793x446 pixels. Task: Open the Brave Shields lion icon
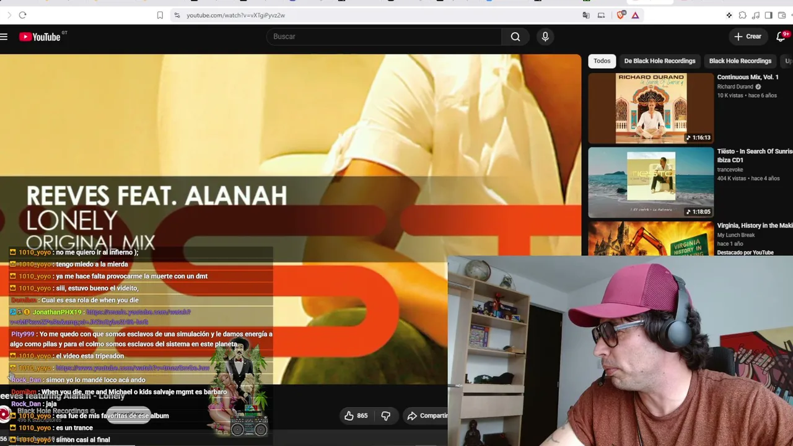(x=621, y=15)
